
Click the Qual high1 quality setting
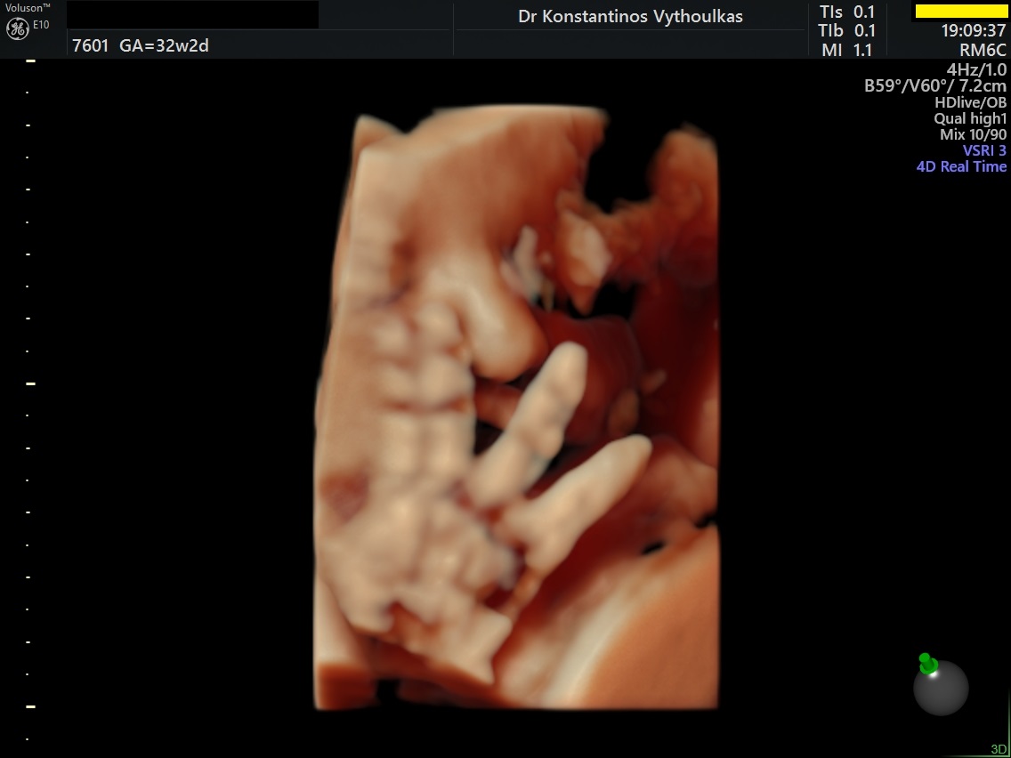(x=970, y=118)
